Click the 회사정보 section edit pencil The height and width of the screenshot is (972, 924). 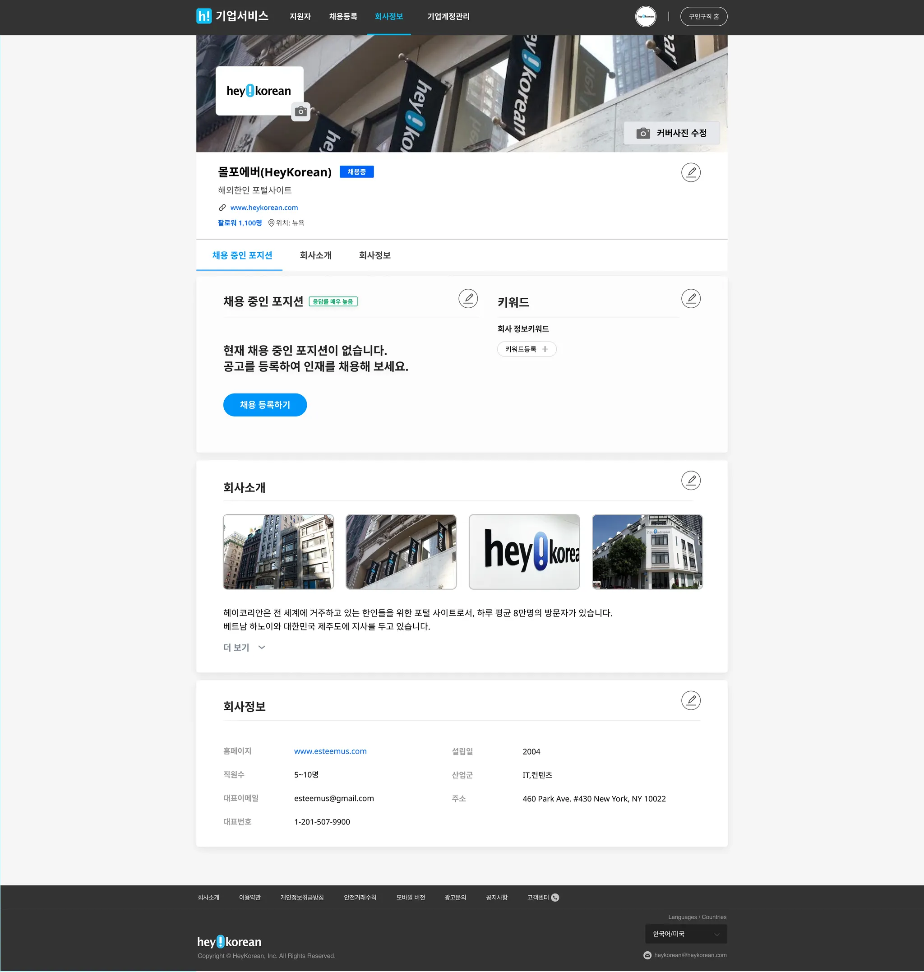click(x=691, y=700)
